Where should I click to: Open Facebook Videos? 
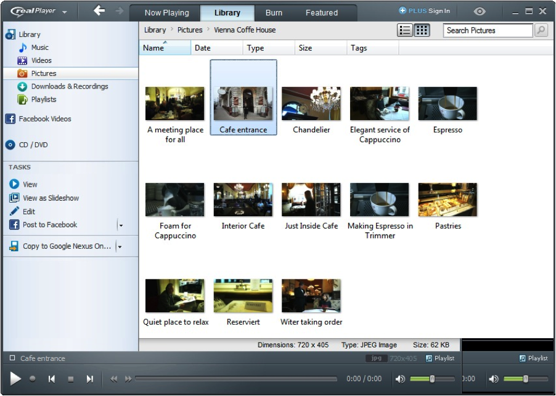(x=38, y=119)
